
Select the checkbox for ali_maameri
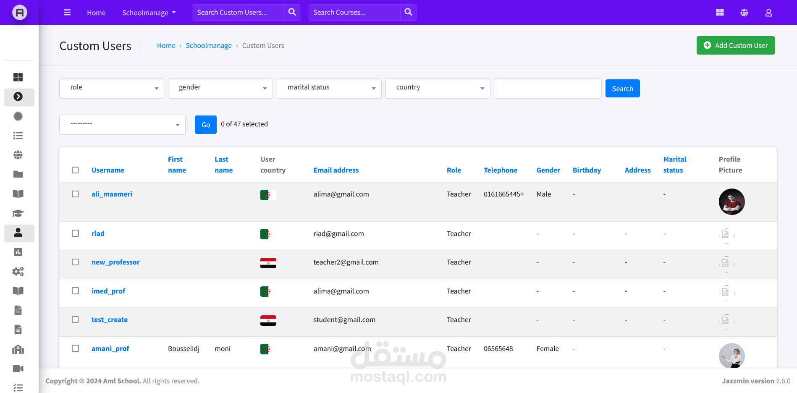76,194
